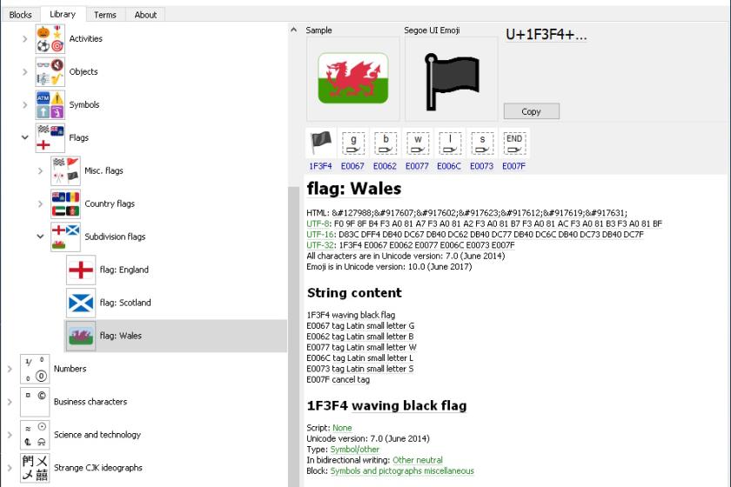
Task: Expand the Numbers category
Action: tap(10, 369)
